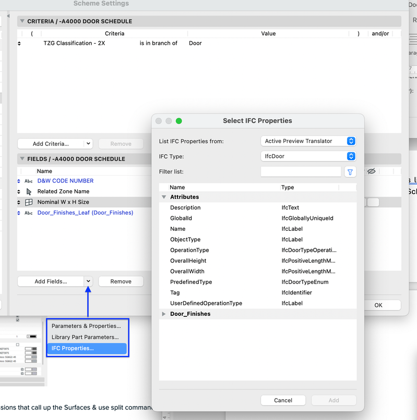Click the hidden-eye column header icon
Screen dimensions: 417x420
coord(372,171)
